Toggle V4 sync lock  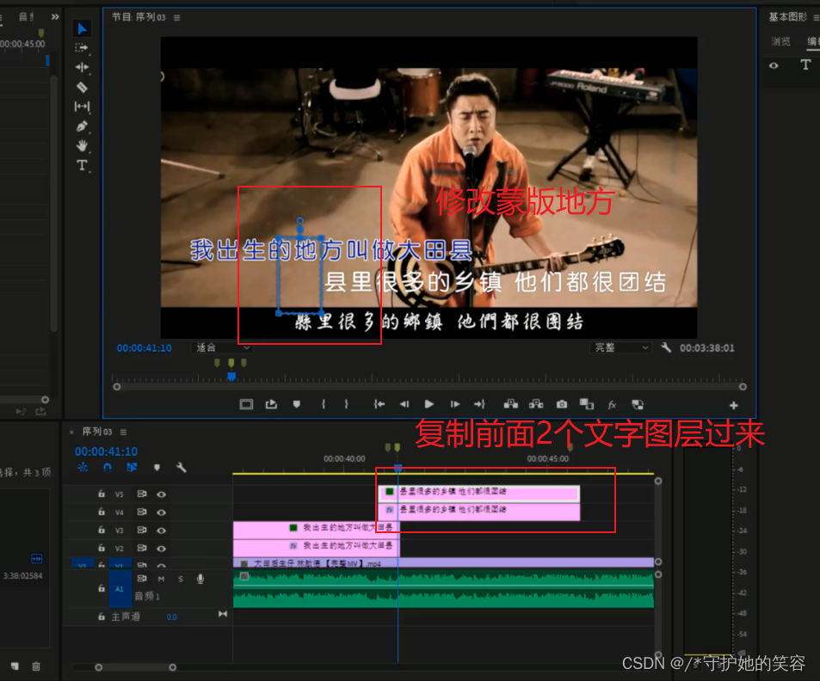pos(142,512)
